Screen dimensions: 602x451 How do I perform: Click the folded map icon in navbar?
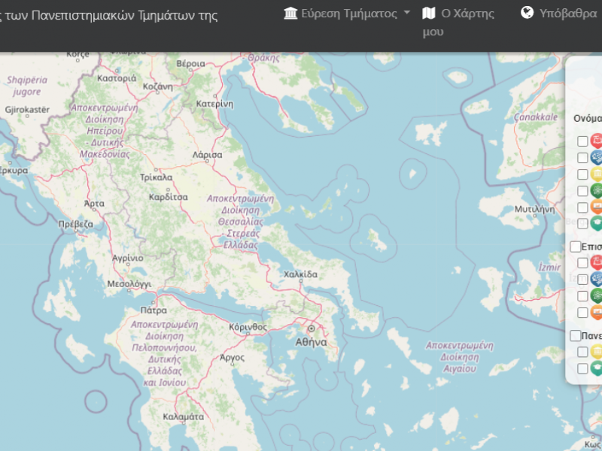click(429, 14)
